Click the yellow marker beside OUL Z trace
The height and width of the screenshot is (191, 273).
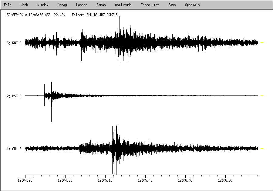(262, 149)
